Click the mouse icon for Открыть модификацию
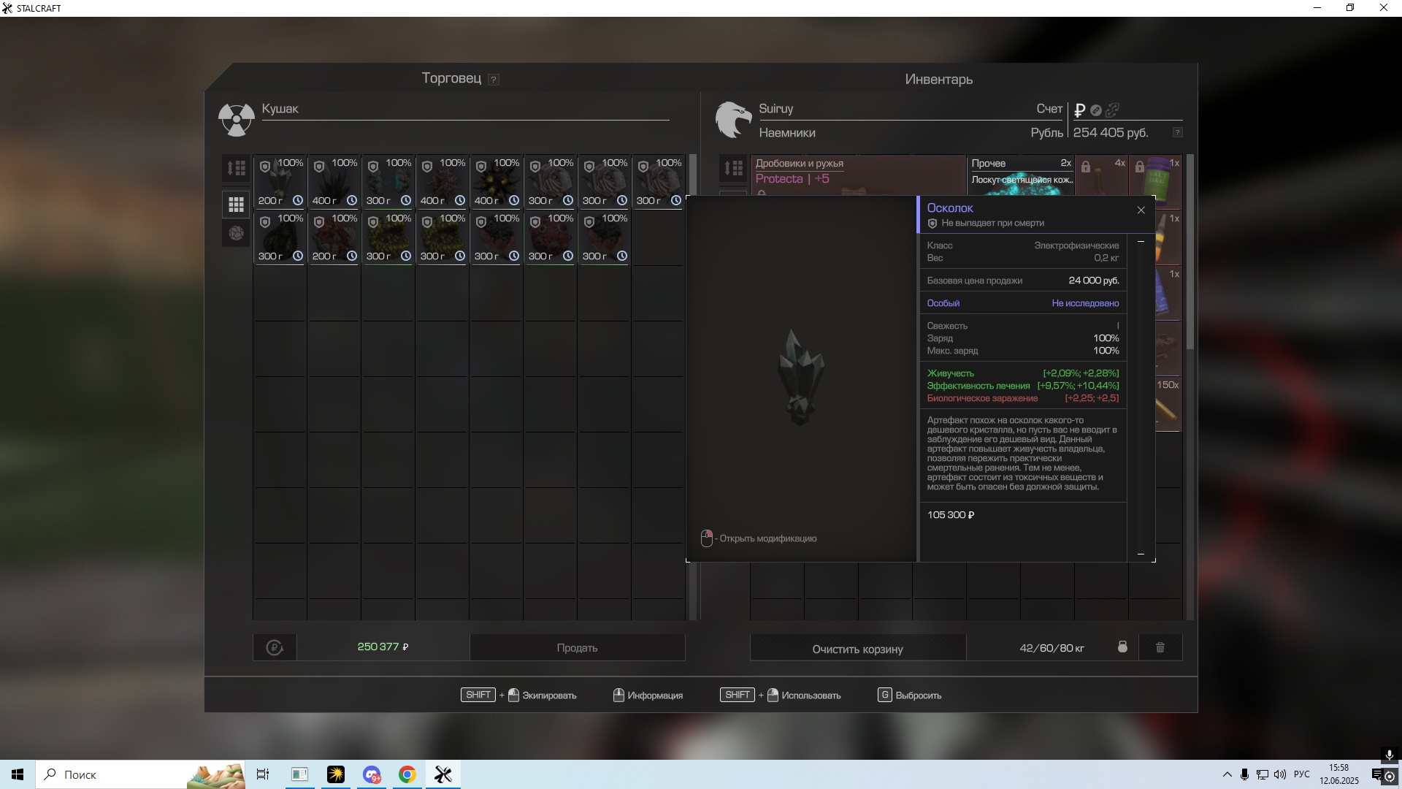The image size is (1402, 789). click(706, 538)
